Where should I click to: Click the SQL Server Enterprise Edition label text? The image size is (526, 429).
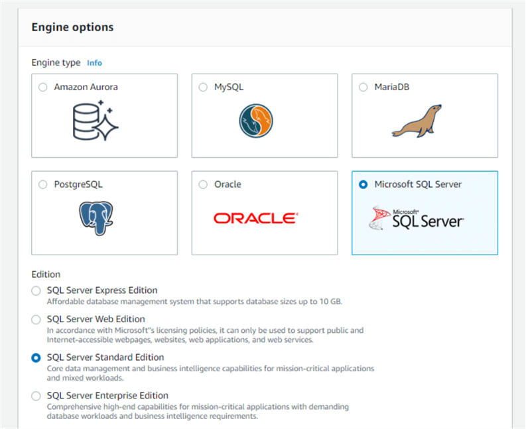point(107,396)
